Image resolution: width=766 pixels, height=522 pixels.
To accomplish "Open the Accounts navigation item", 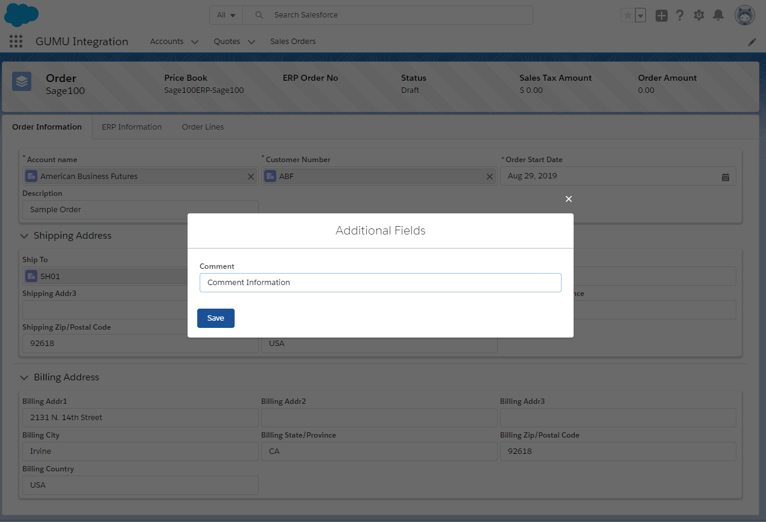I will (x=166, y=42).
